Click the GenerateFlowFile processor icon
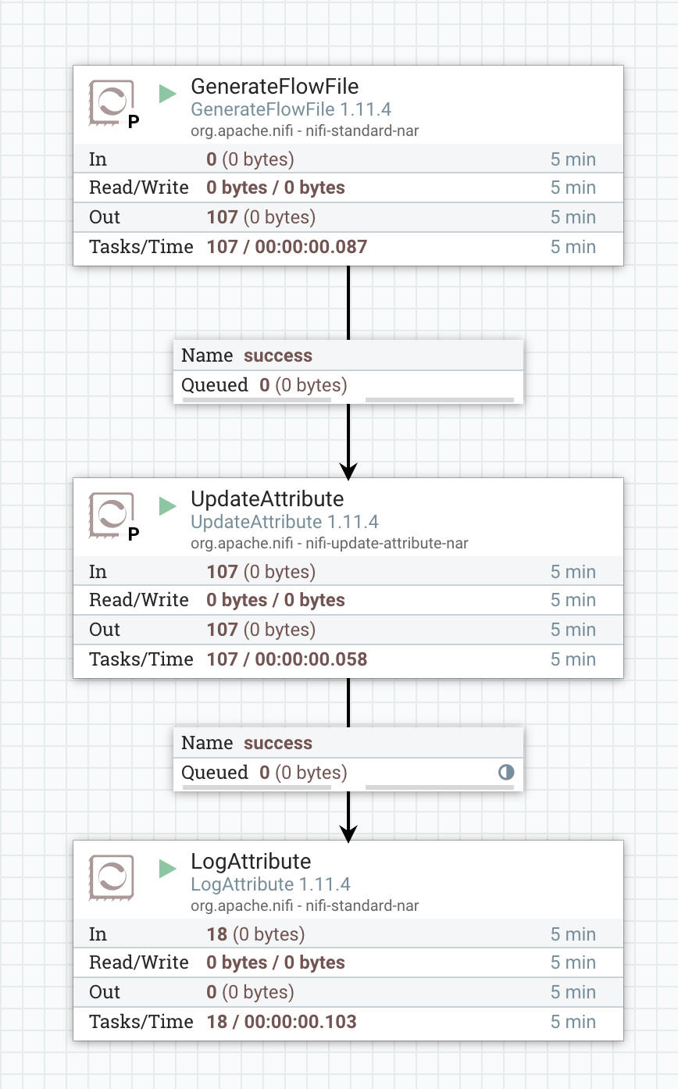The width and height of the screenshot is (678, 1089). pos(111,102)
